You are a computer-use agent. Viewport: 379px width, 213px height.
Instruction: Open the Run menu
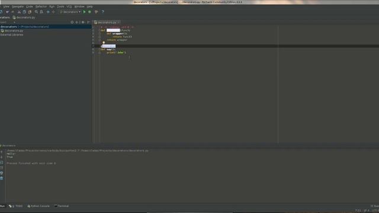point(52,7)
